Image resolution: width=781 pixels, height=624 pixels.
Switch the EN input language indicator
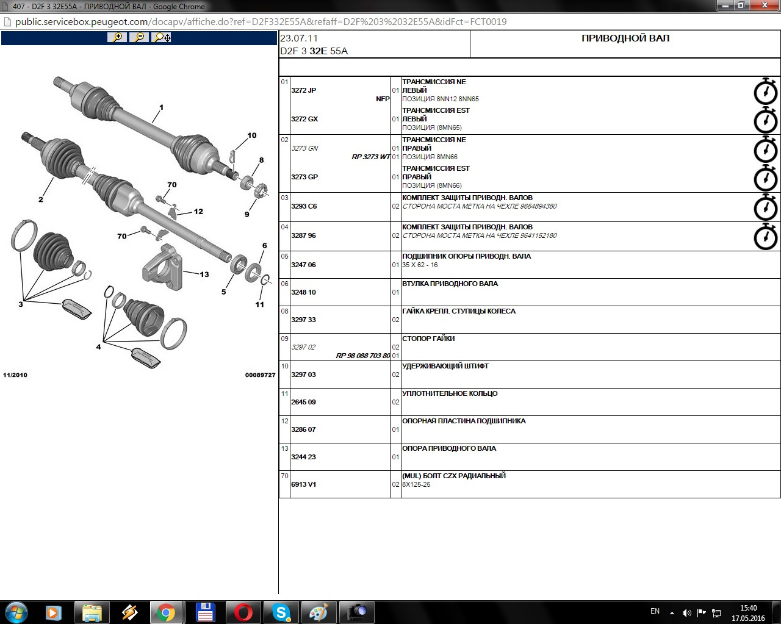[655, 611]
